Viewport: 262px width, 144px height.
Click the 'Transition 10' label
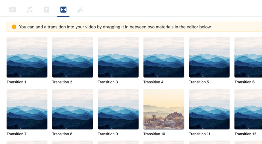(x=154, y=134)
